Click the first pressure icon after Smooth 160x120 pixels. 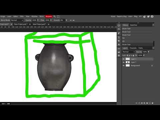pyautogui.click(x=71, y=20)
